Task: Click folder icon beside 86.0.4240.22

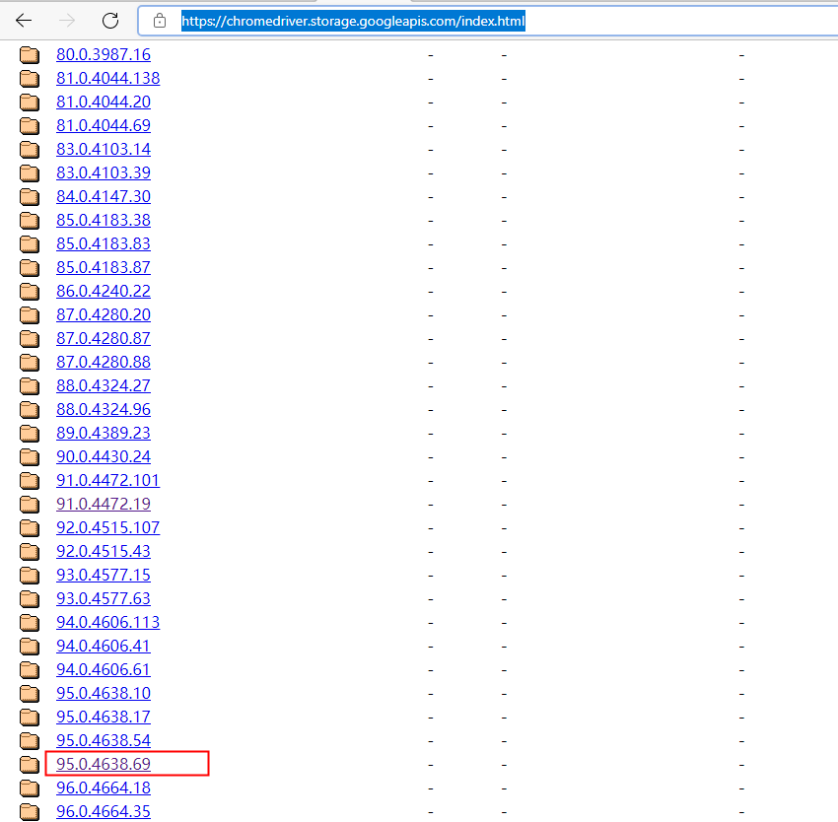Action: click(30, 291)
